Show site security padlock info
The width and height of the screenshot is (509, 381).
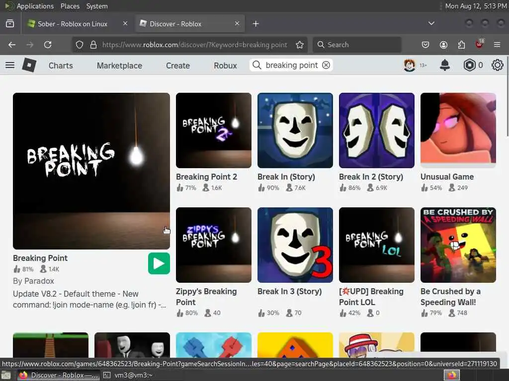93,45
